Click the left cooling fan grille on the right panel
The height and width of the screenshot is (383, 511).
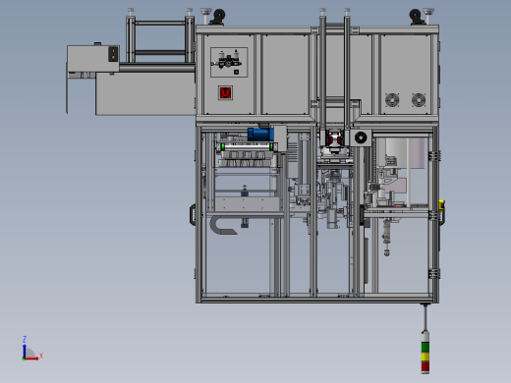point(392,100)
